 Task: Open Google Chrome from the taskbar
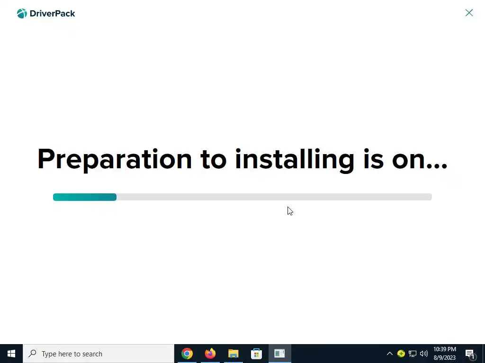click(x=187, y=354)
